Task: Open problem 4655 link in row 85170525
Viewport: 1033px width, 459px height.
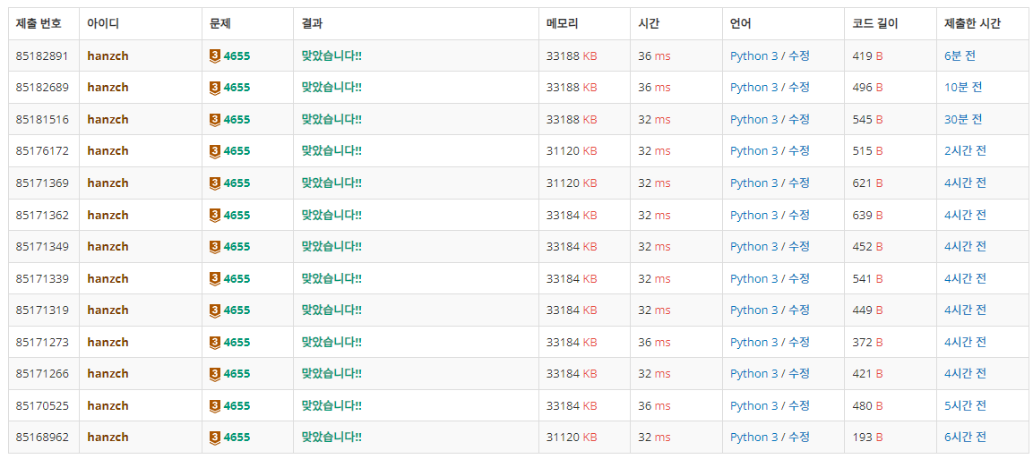Action: 237,405
